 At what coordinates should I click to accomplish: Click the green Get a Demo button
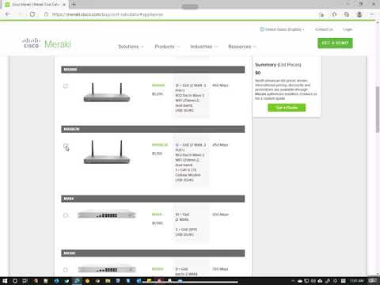tap(335, 43)
